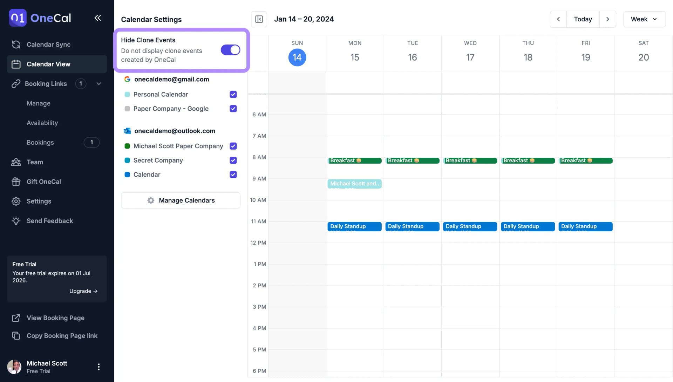Image resolution: width=673 pixels, height=382 pixels.
Task: Open Monday Daily Standup event
Action: tap(354, 226)
